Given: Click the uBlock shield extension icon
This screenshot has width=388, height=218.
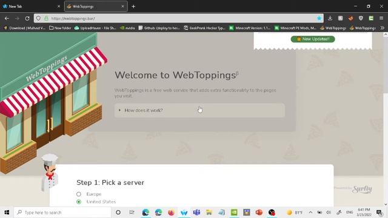Looking at the screenshot, I should click(361, 18).
